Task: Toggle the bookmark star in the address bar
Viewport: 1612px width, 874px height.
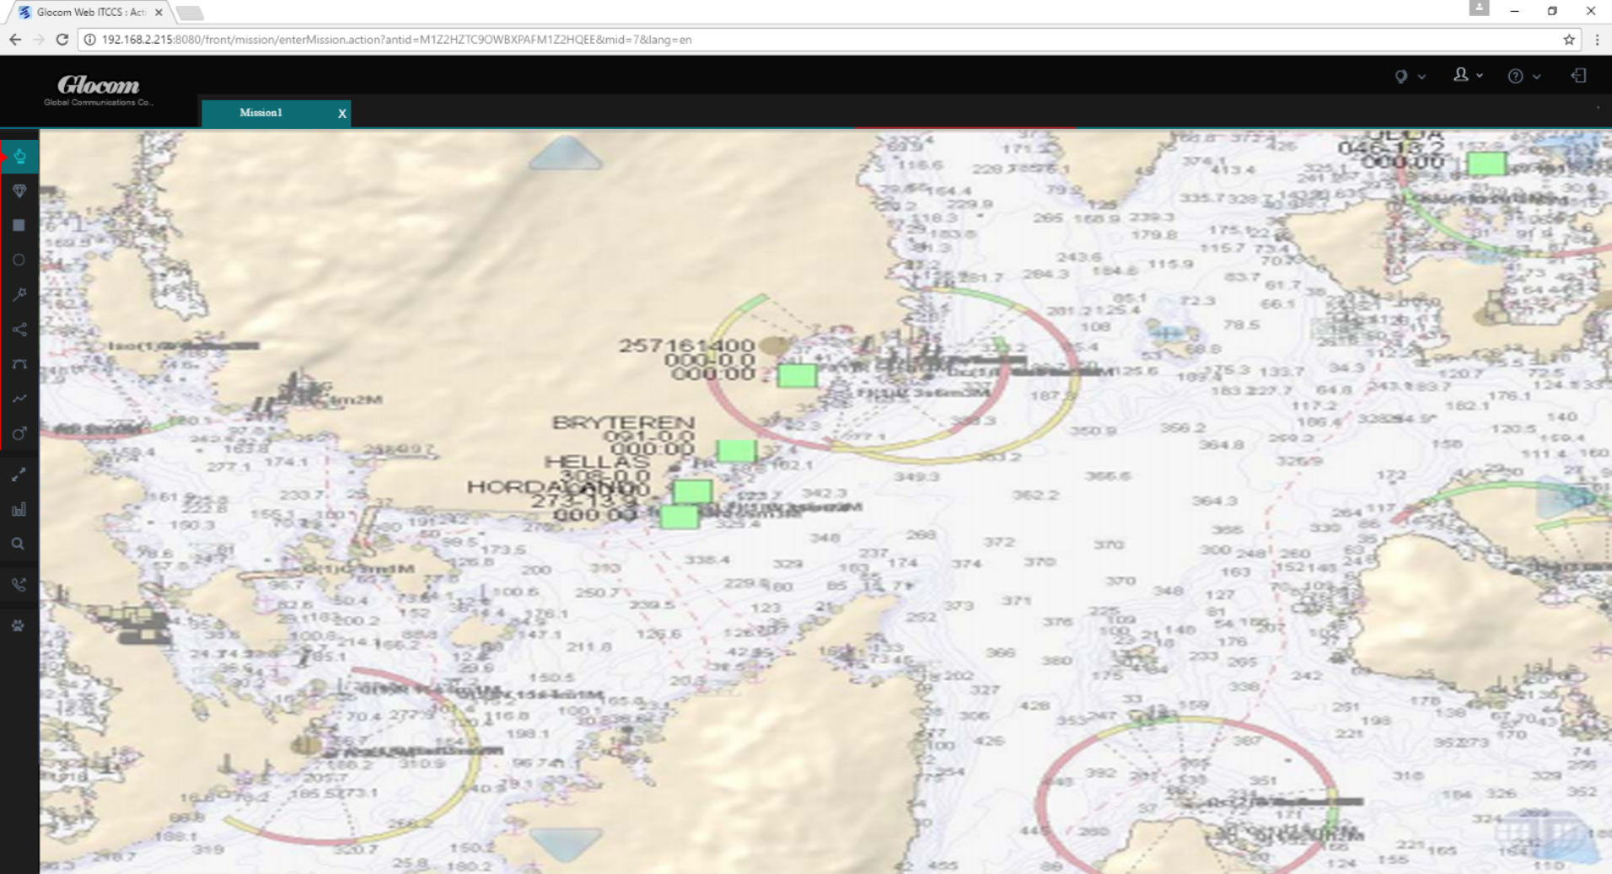Action: pos(1568,39)
